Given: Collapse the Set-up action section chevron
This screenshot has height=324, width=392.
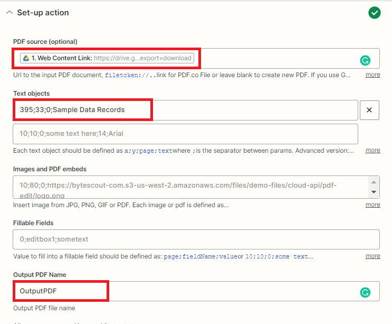Looking at the screenshot, I should [9, 13].
